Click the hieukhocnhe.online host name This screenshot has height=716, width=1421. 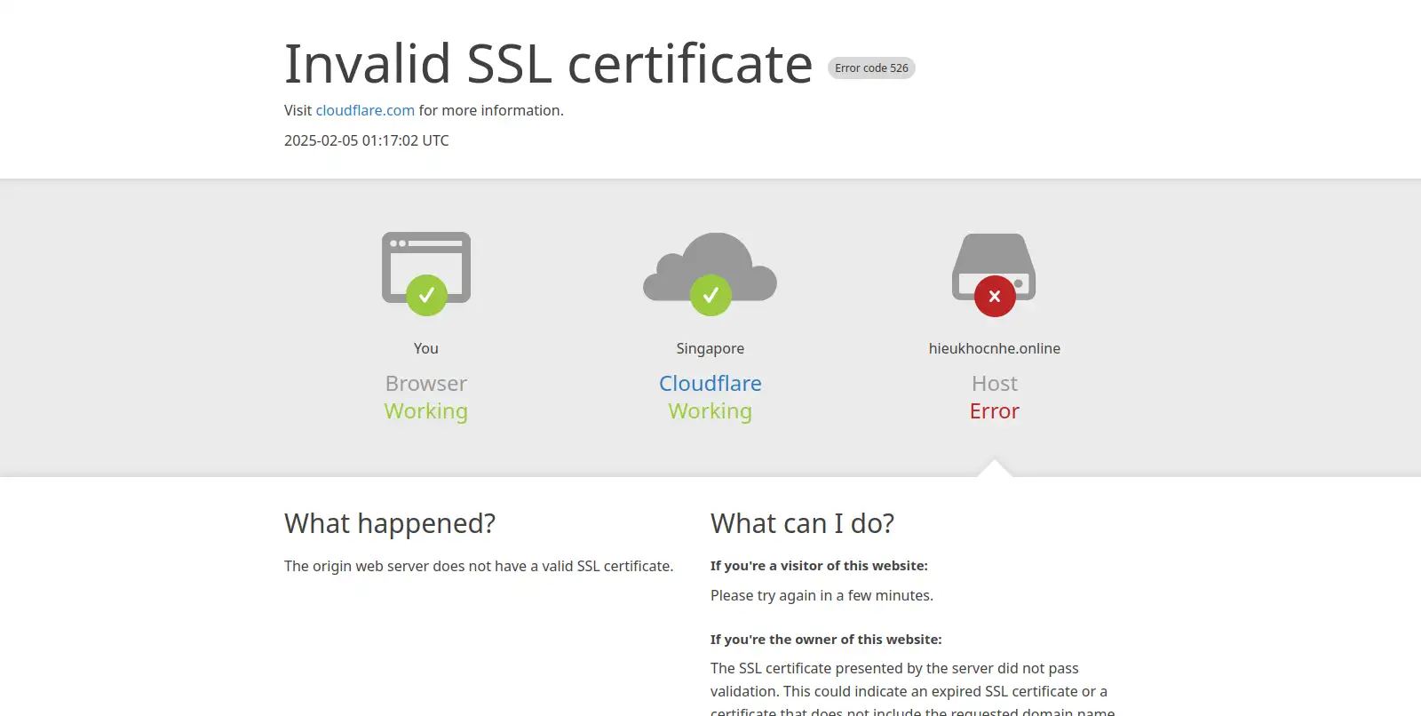coord(994,348)
